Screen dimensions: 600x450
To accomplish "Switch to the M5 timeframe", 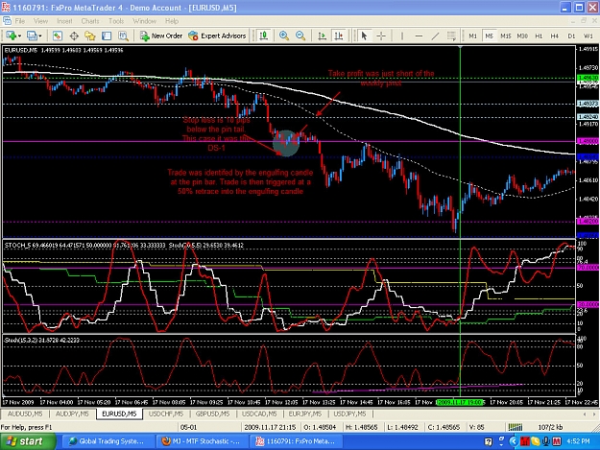I will pyautogui.click(x=489, y=36).
